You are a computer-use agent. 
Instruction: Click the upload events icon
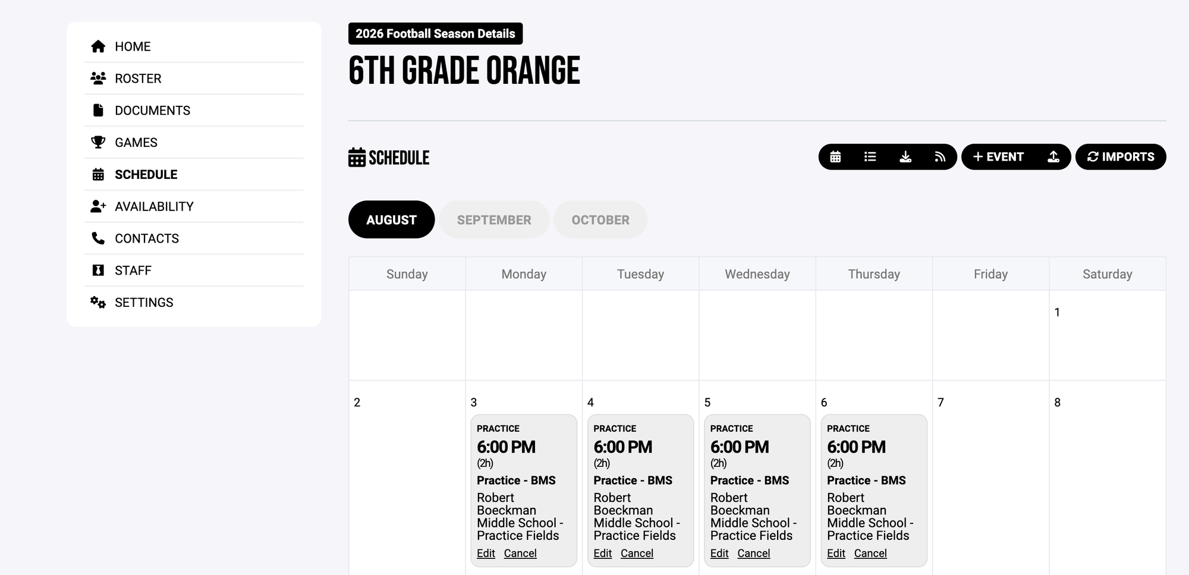pos(1053,157)
